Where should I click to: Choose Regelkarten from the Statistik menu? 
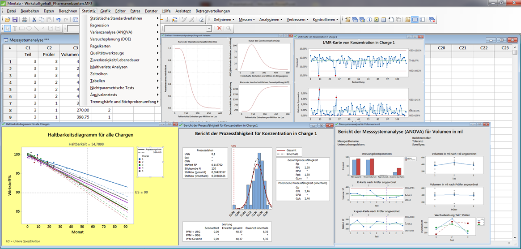coord(120,46)
